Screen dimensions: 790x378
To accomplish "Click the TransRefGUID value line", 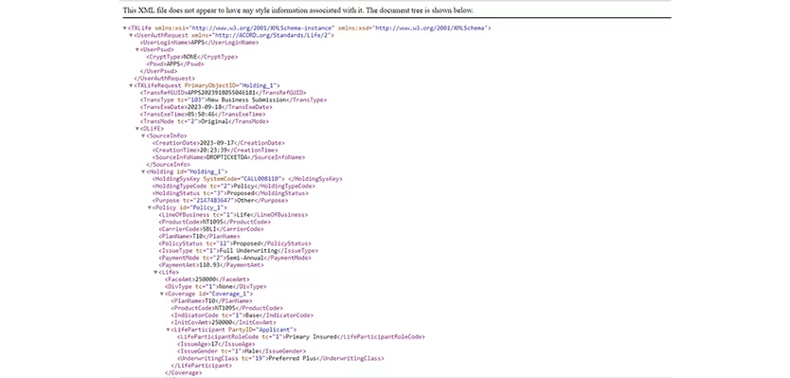I will [x=224, y=93].
